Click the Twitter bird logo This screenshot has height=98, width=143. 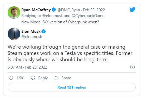tap(132, 9)
